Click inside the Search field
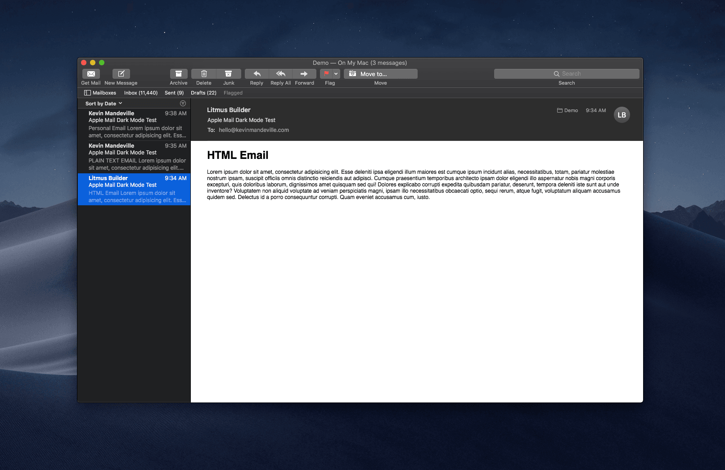725x470 pixels. pos(567,73)
